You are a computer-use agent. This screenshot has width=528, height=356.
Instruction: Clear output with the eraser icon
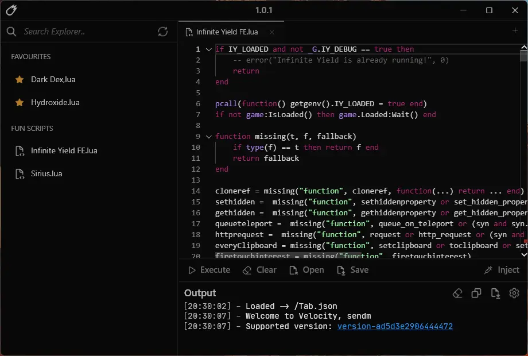(457, 293)
